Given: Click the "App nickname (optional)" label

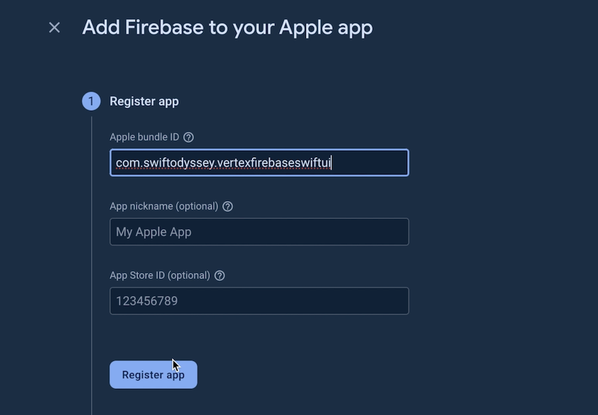Looking at the screenshot, I should click(164, 207).
